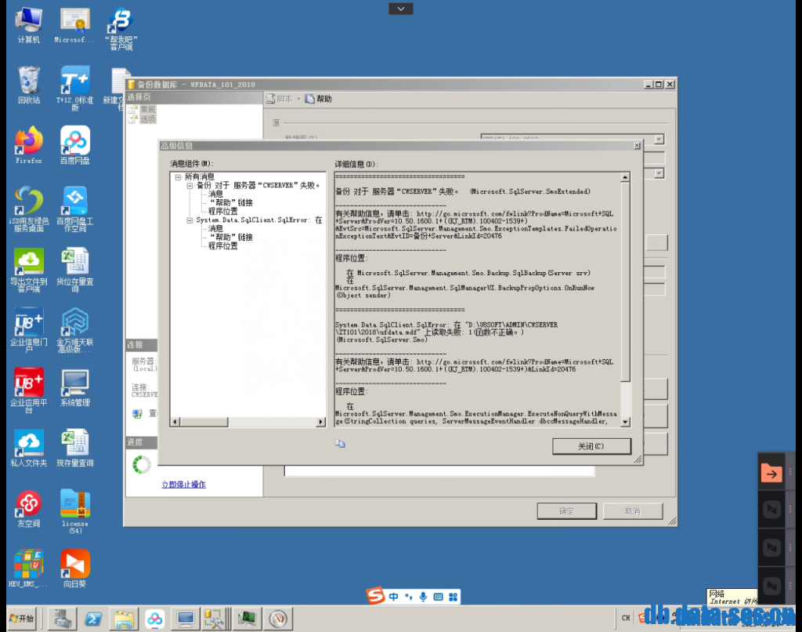Open the 企业应用平台 icon
This screenshot has width=802, height=632.
coord(28,384)
